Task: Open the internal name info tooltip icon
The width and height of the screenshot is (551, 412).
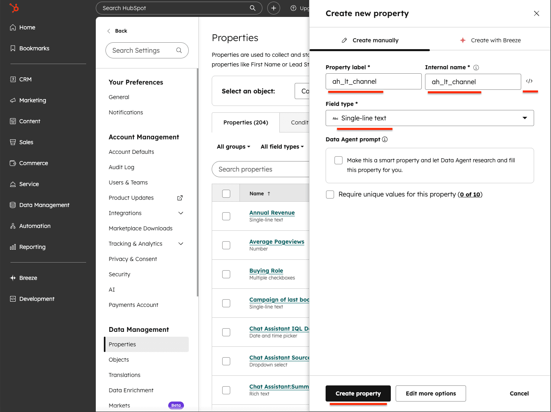Action: [x=476, y=67]
